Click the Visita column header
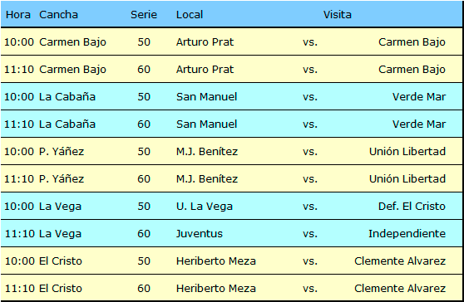This screenshot has height=302, width=464. pos(338,14)
